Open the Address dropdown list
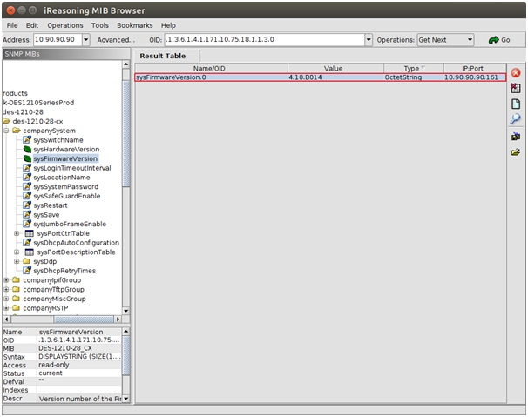This screenshot has width=528, height=417. coord(85,40)
